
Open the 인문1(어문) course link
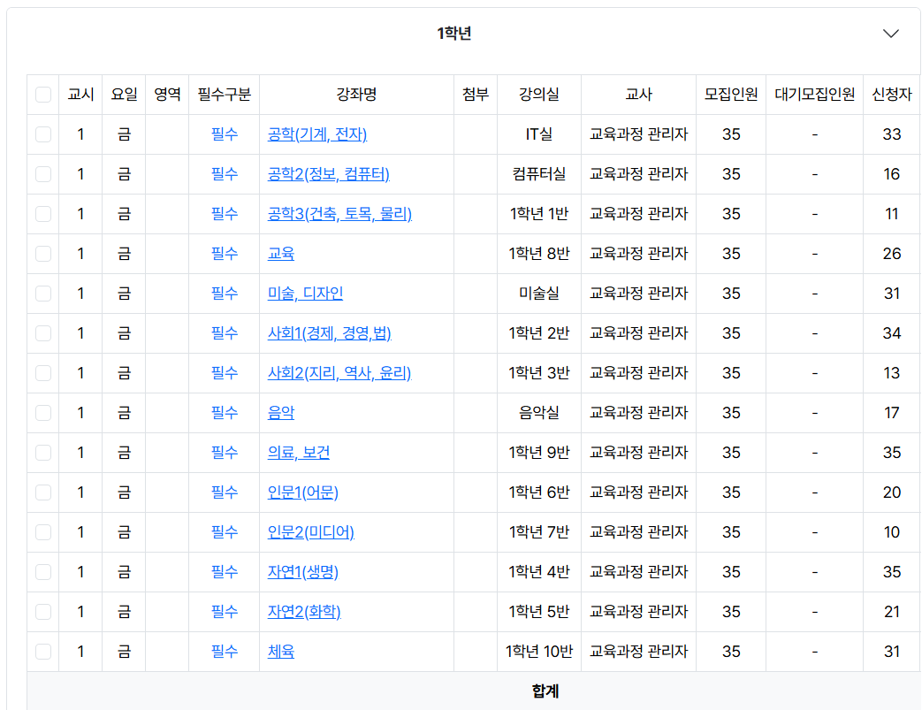point(303,492)
